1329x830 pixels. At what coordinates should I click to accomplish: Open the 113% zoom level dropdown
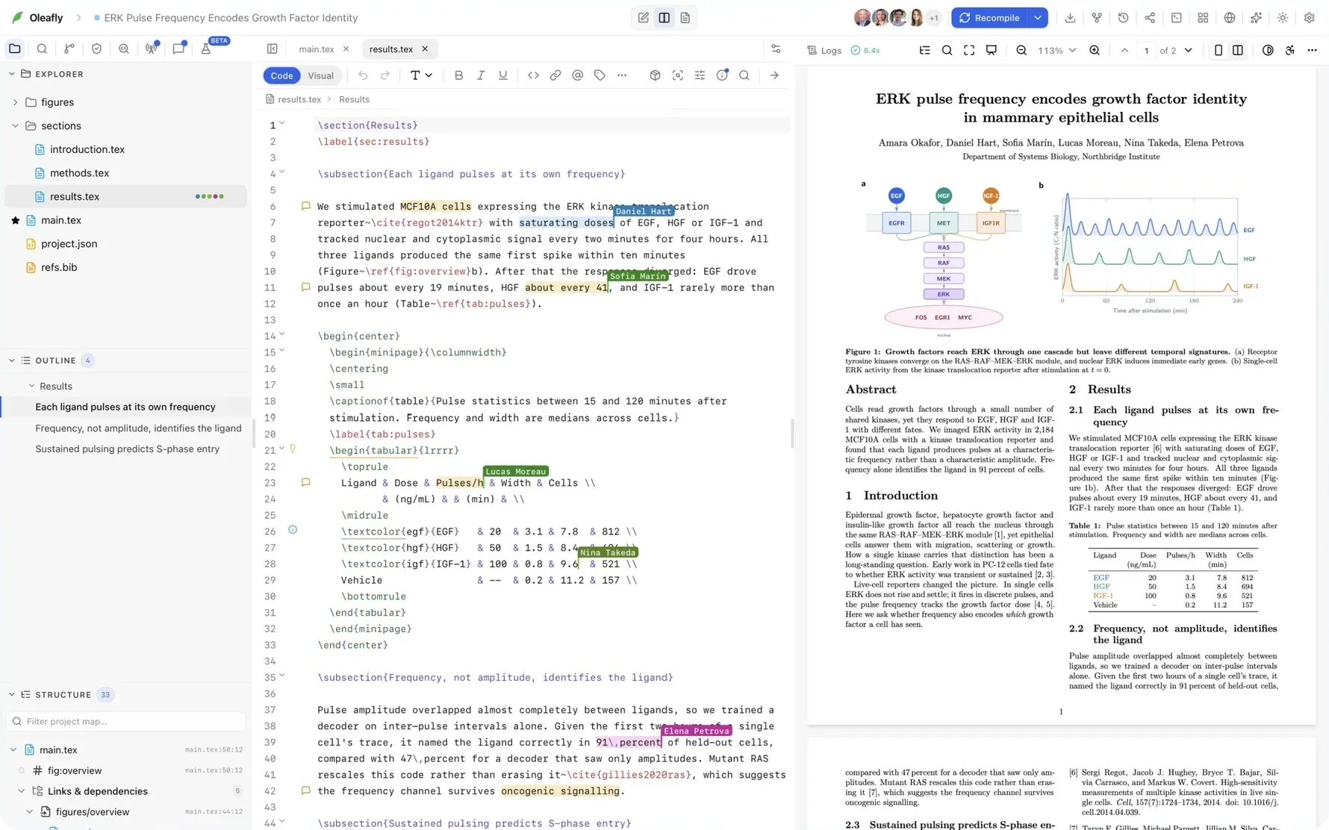[1056, 50]
